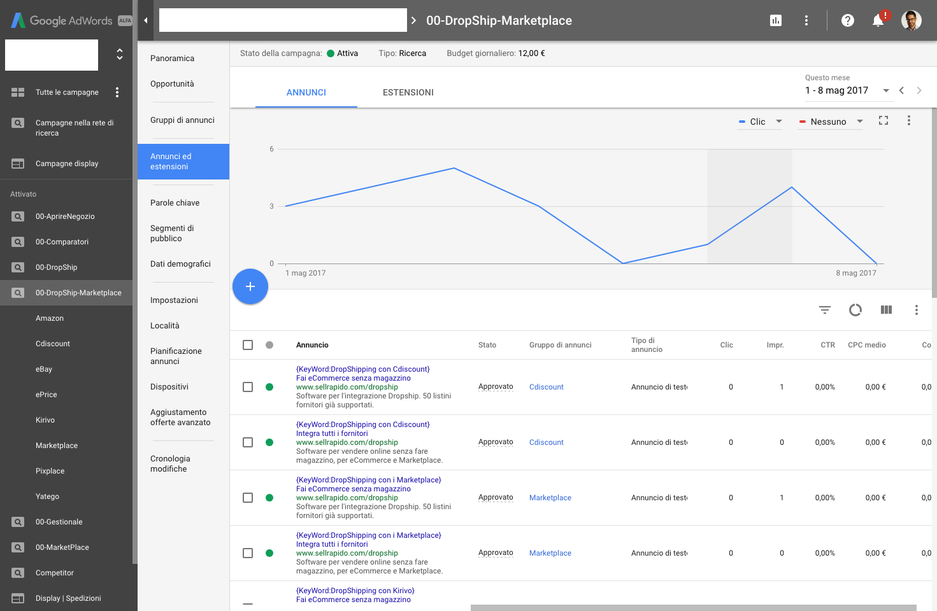Tick the select-all header checkbox
The height and width of the screenshot is (611, 937).
248,345
